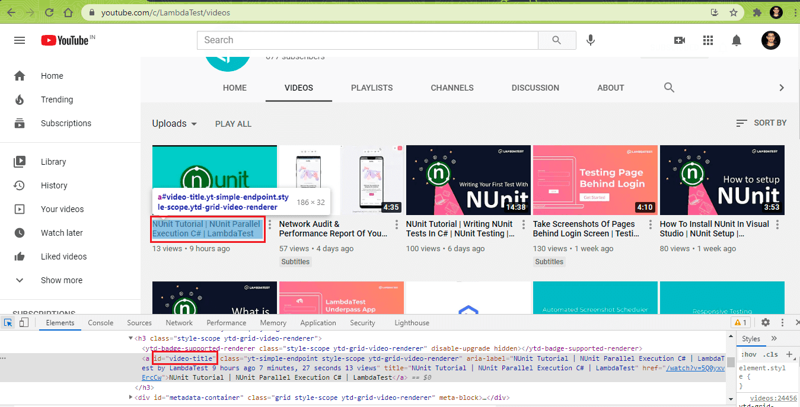Image resolution: width=800 pixels, height=407 pixels.
Task: Click into the YouTube search field
Action: coord(368,40)
